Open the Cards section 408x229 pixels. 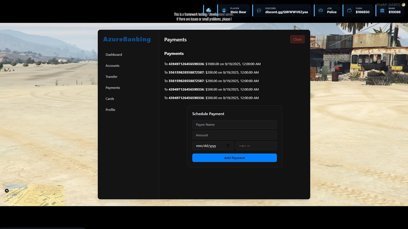(x=110, y=99)
